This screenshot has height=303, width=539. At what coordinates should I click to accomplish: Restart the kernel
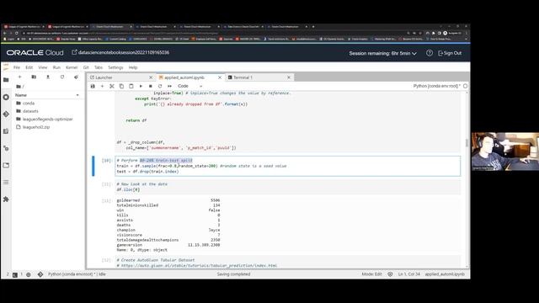point(160,86)
